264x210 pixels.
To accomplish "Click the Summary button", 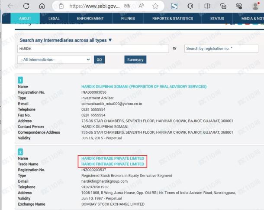I will coord(135,59).
